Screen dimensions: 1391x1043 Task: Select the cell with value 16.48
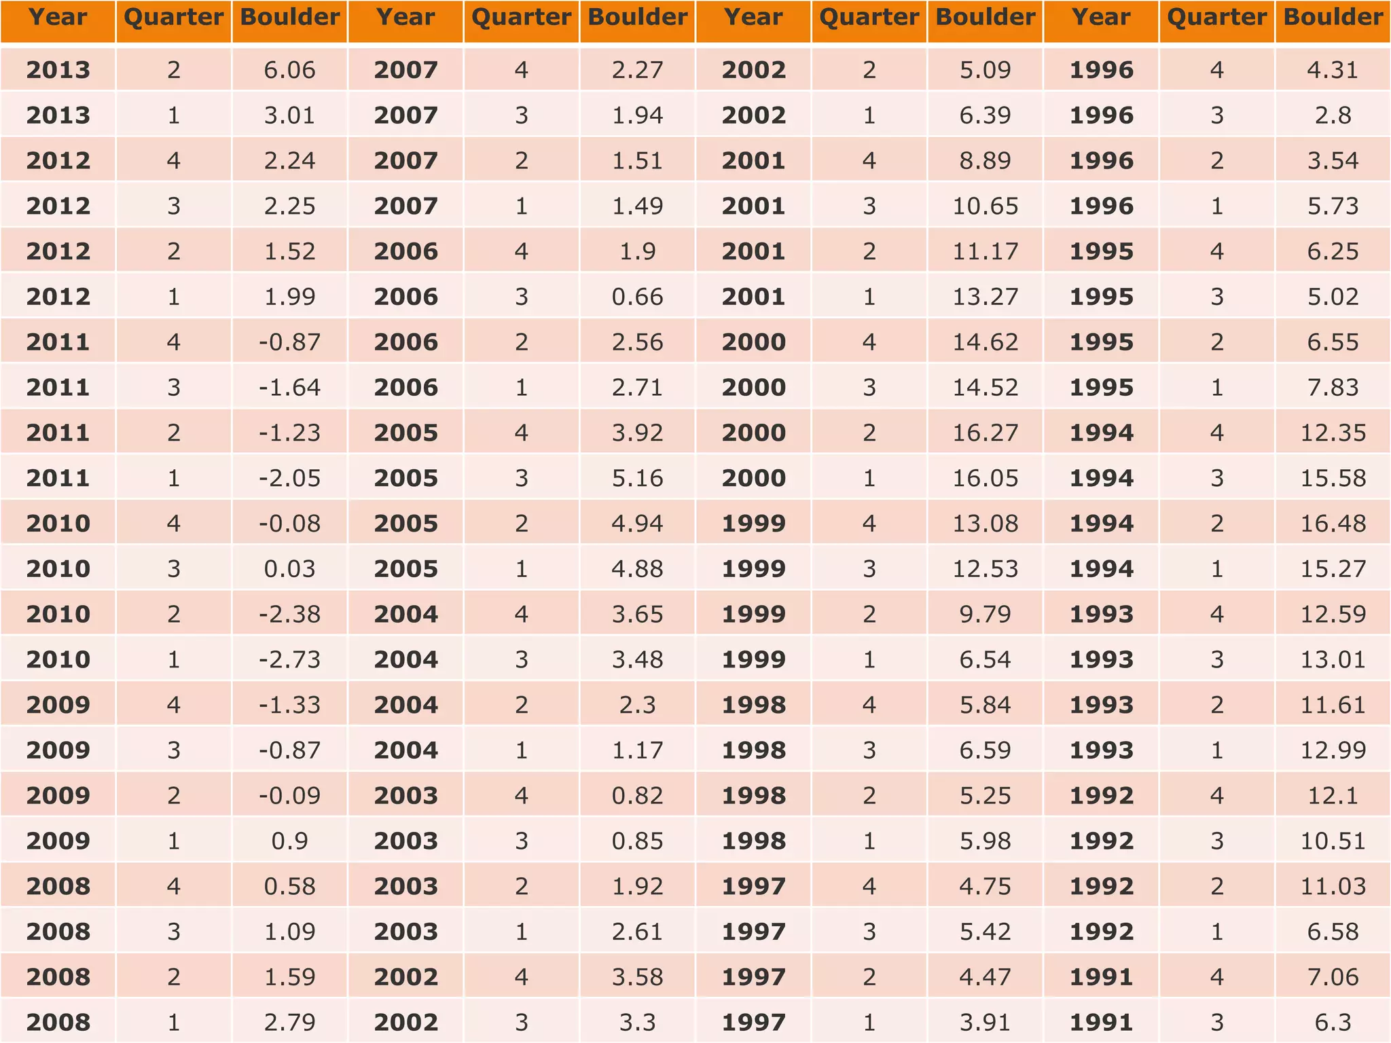coord(1333,524)
